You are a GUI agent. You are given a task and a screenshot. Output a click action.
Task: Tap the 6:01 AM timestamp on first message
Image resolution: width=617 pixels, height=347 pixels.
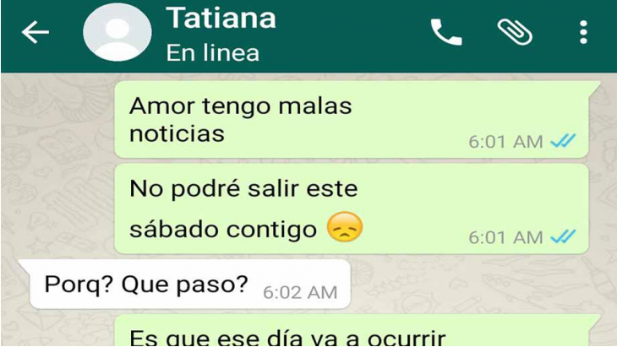click(x=506, y=142)
